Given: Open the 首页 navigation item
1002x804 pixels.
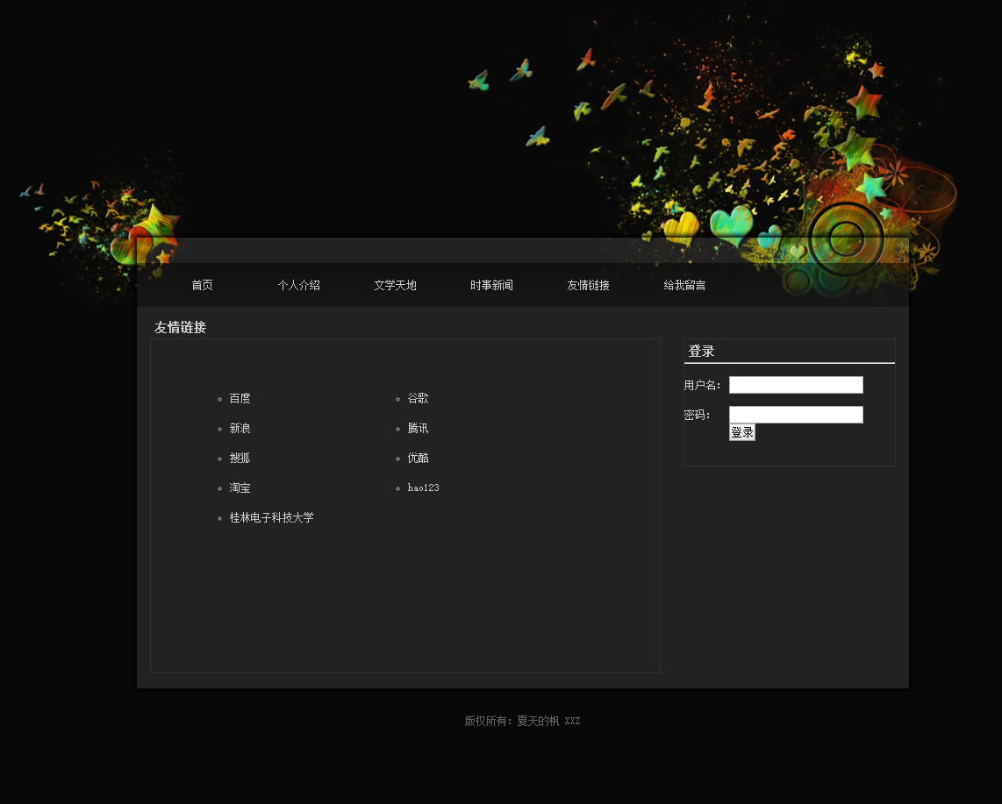Looking at the screenshot, I should click(202, 285).
